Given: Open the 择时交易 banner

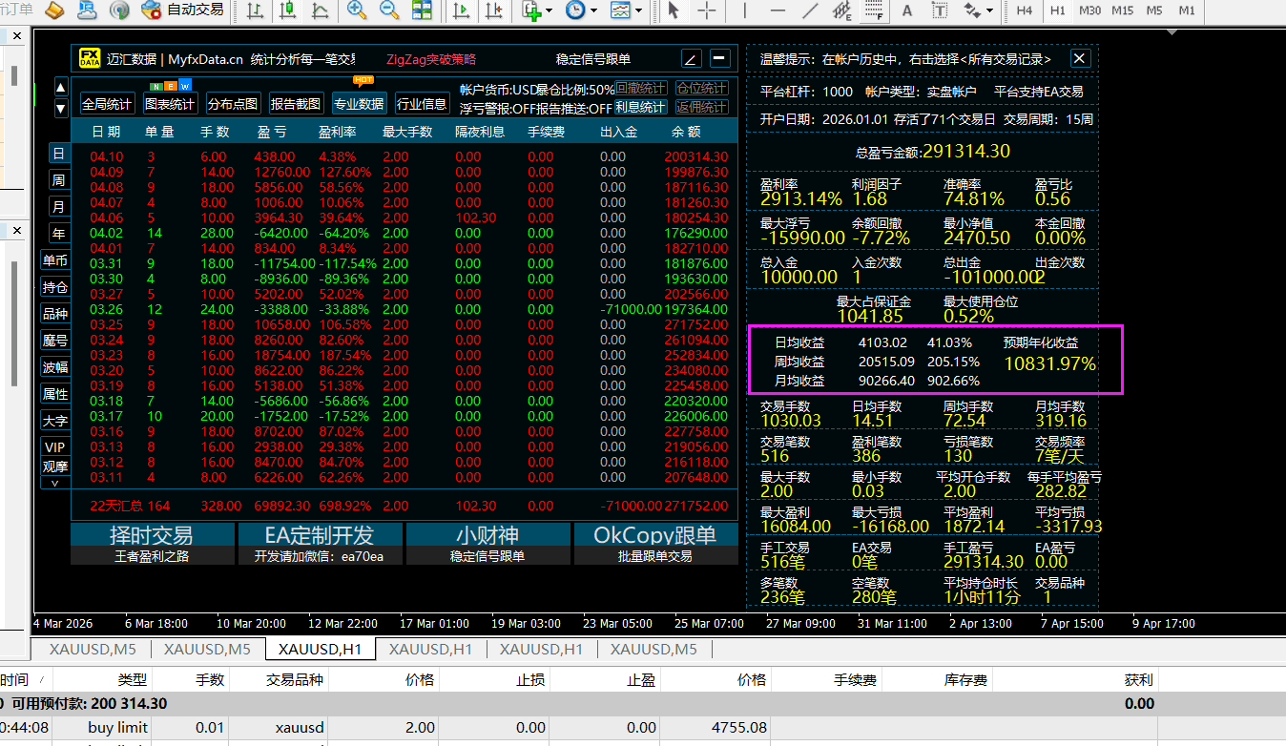Looking at the screenshot, I should 153,544.
